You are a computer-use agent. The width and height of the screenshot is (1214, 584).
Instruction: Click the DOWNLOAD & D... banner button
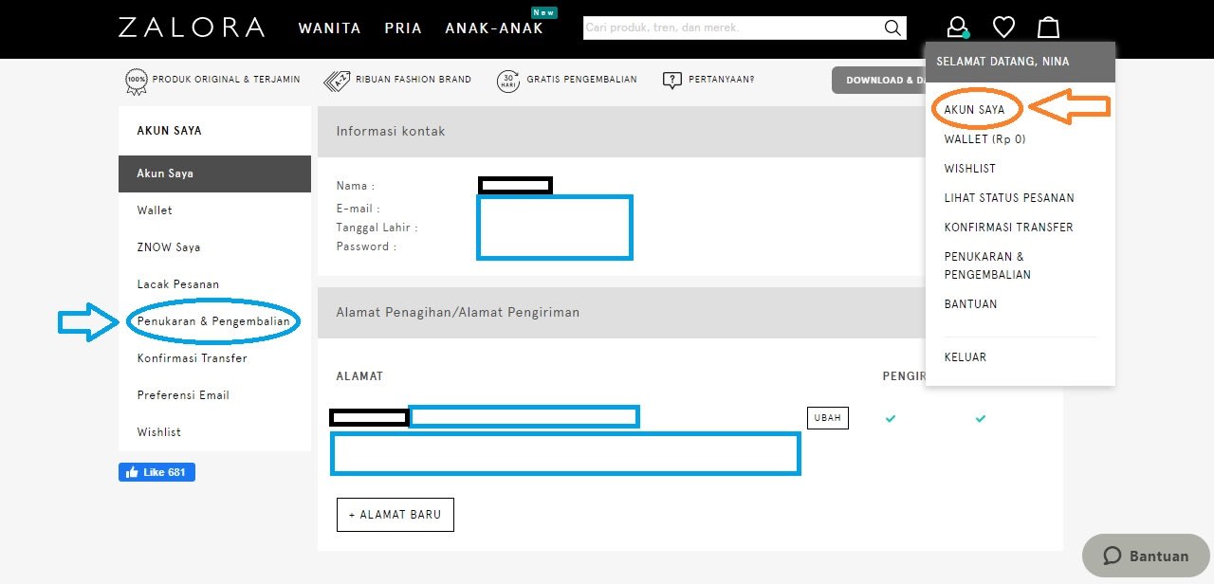click(879, 81)
